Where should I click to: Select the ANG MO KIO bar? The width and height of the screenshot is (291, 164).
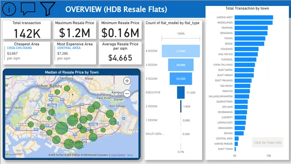(x=246, y=54)
